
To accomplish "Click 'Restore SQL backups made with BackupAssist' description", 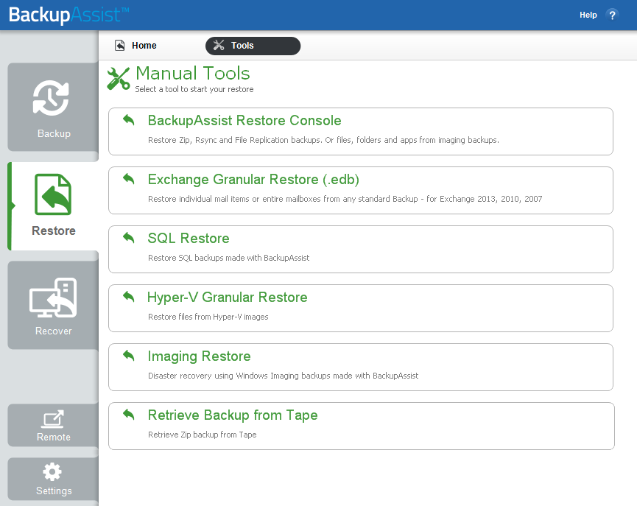I will [229, 258].
